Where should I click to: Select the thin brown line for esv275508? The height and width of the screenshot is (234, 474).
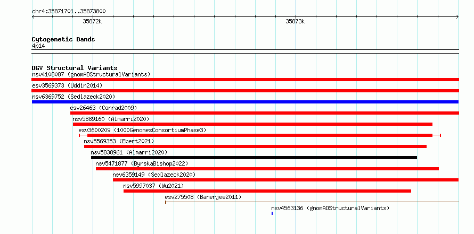point(312,202)
